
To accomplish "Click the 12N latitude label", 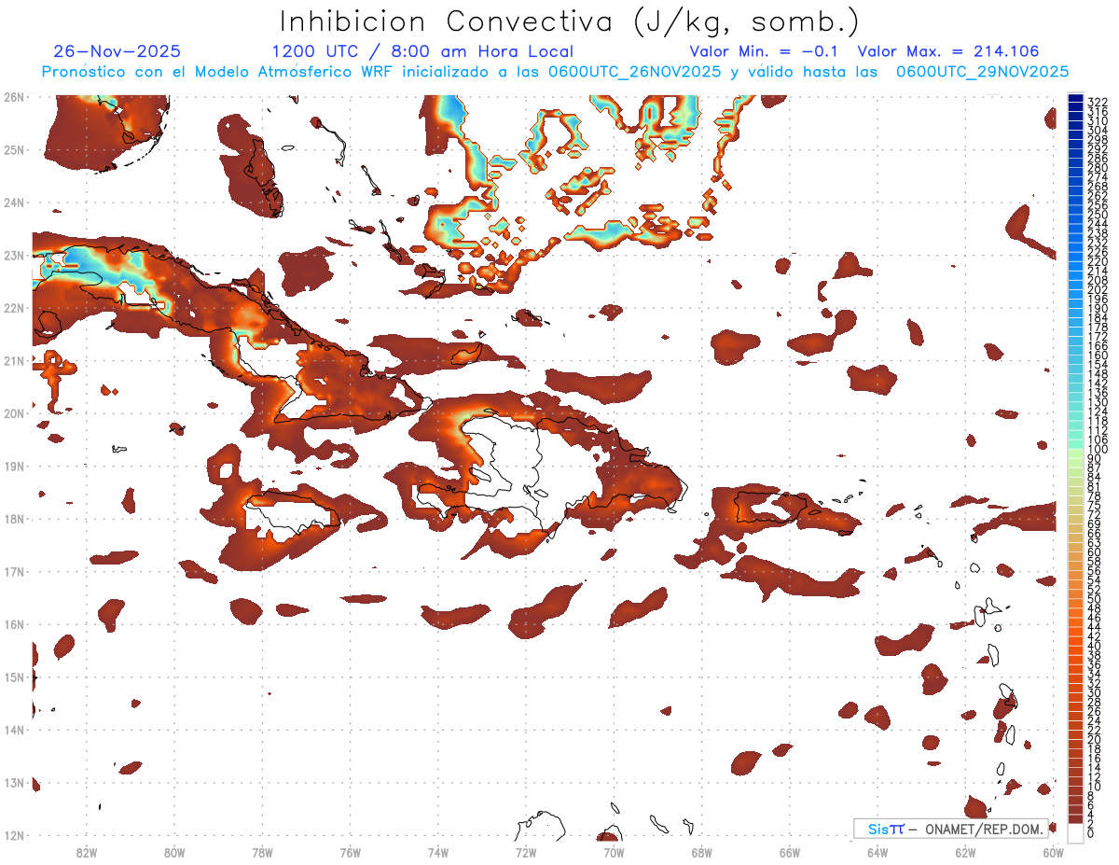I will [x=14, y=835].
